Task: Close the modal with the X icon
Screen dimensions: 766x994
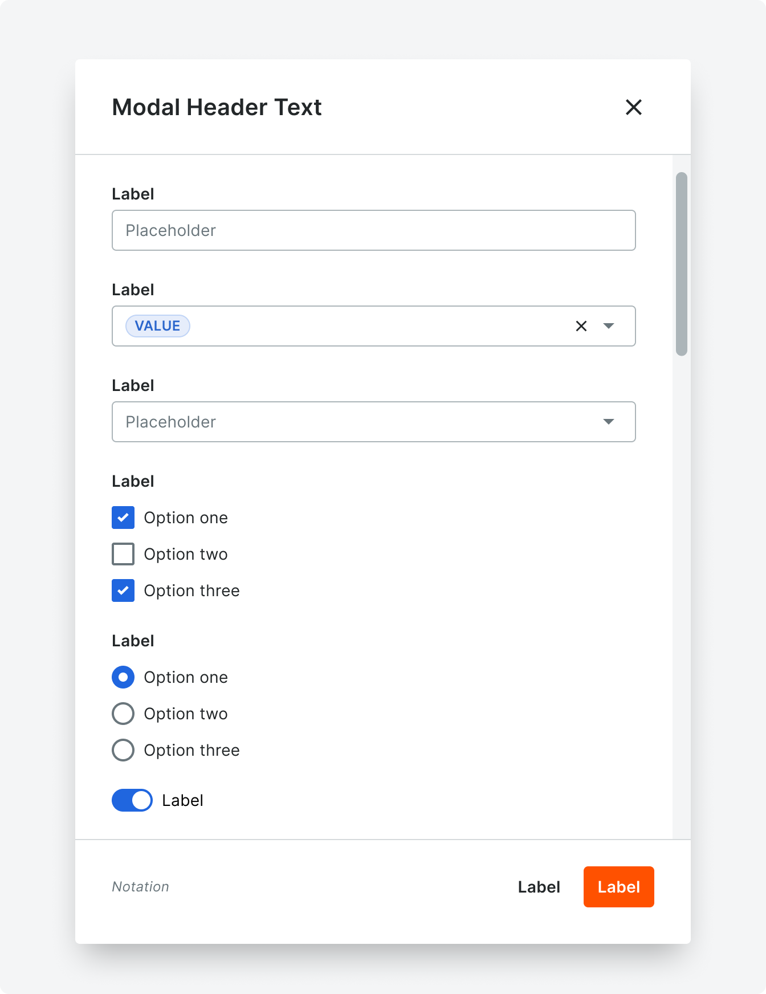Action: click(x=633, y=107)
